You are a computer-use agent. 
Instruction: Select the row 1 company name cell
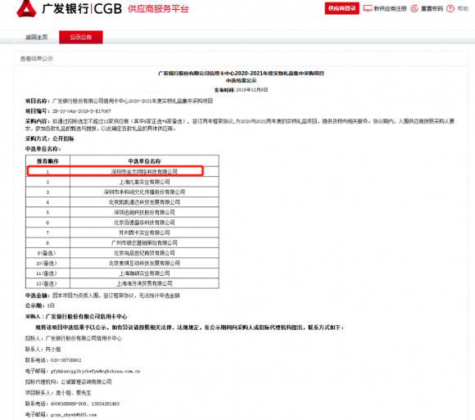144,172
